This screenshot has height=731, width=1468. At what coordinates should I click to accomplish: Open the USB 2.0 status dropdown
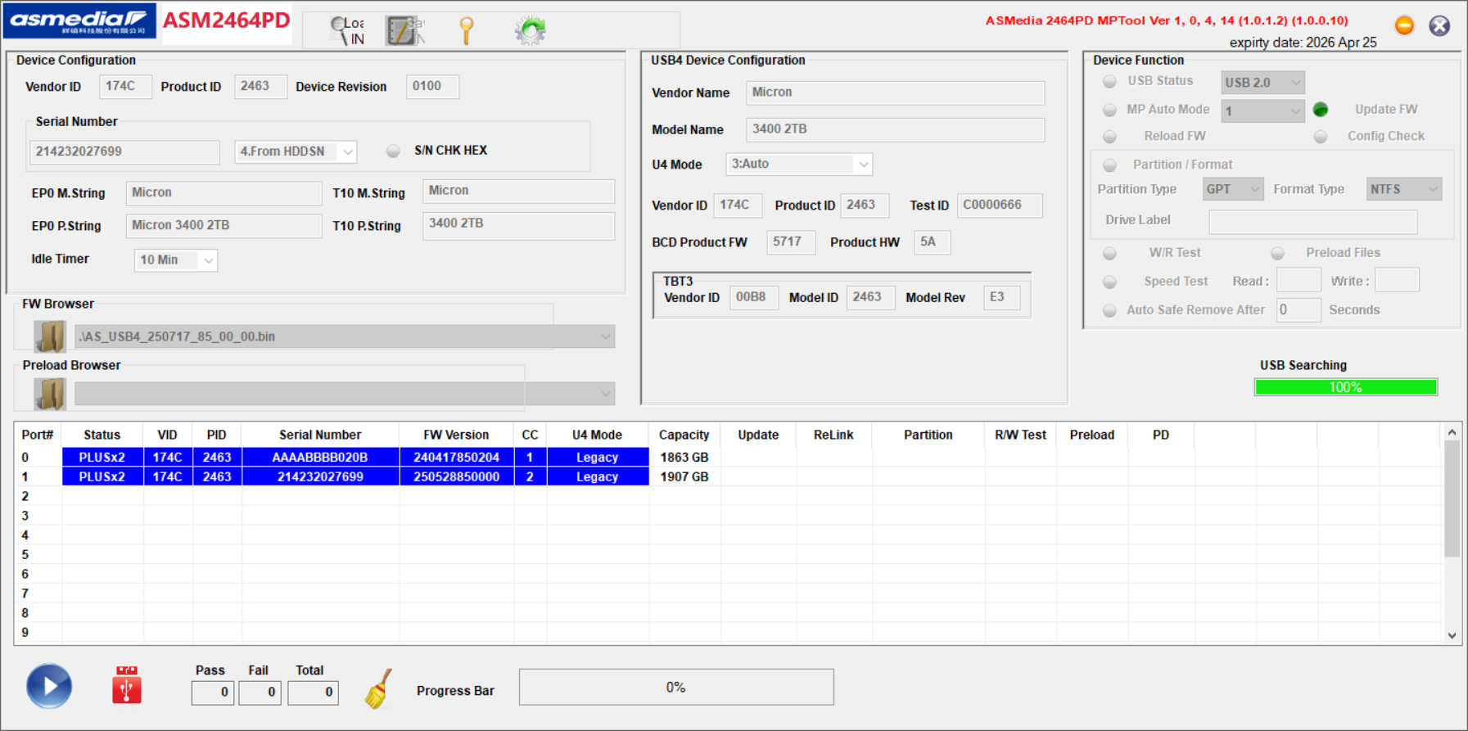coord(1262,82)
